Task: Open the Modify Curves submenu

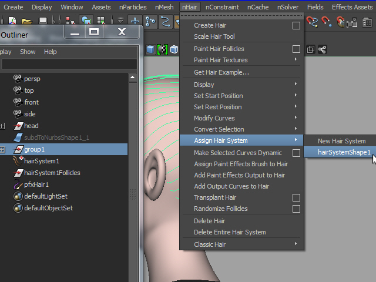Action: [241, 118]
